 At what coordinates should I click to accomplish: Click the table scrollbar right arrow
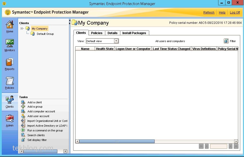(x=236, y=141)
